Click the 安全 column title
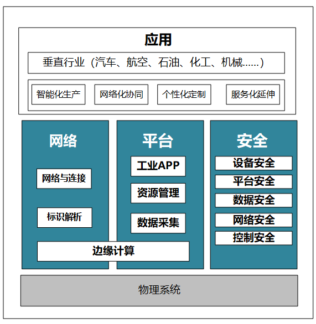This screenshot has height=324, width=316. pyautogui.click(x=252, y=141)
